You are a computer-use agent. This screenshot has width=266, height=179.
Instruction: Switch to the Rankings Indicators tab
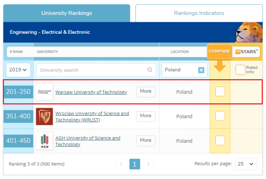199,13
